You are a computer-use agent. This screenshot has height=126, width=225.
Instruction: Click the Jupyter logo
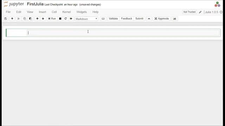tap(14, 4)
